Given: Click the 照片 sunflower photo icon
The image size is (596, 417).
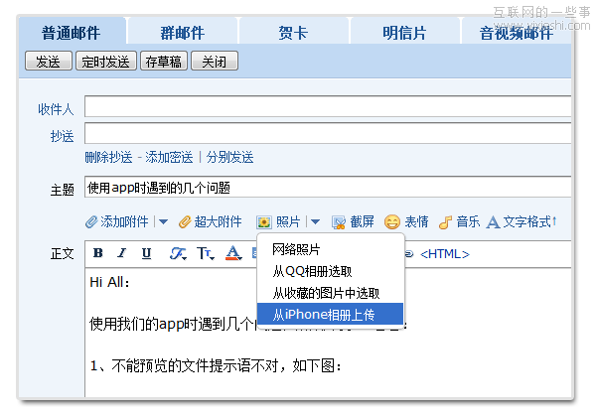Looking at the screenshot, I should click(x=264, y=222).
